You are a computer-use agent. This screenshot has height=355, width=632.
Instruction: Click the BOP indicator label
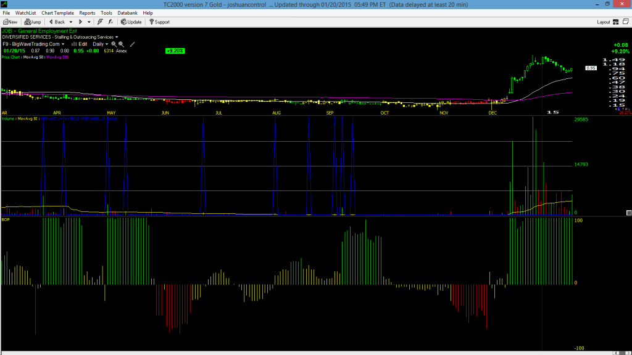point(6,220)
